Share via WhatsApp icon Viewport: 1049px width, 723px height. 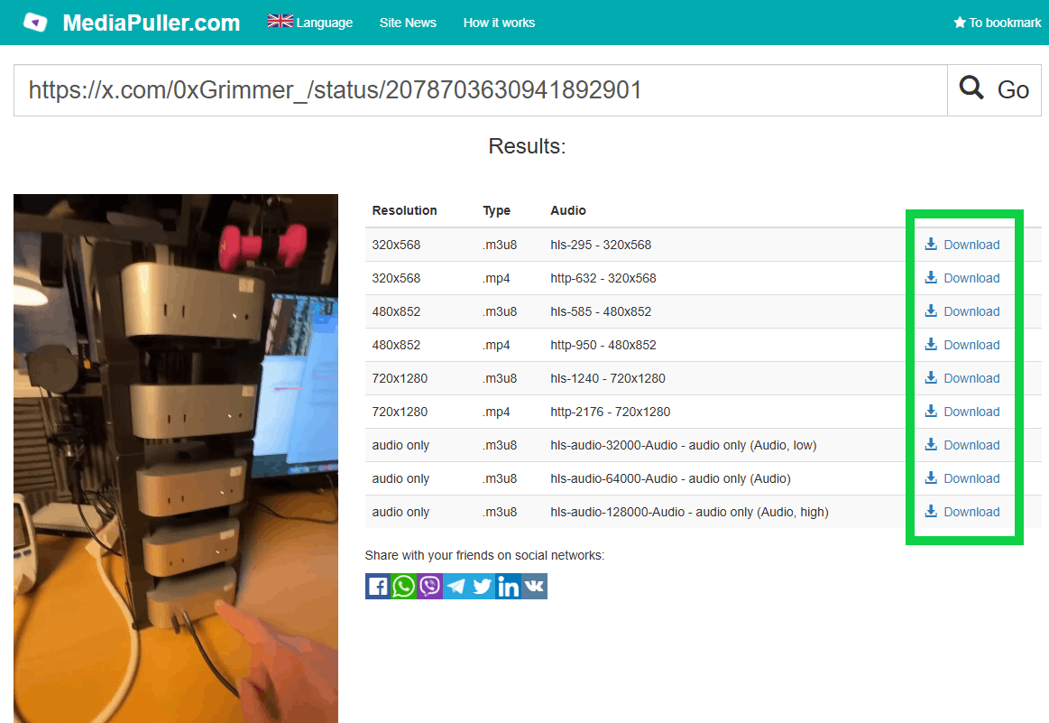coord(403,587)
